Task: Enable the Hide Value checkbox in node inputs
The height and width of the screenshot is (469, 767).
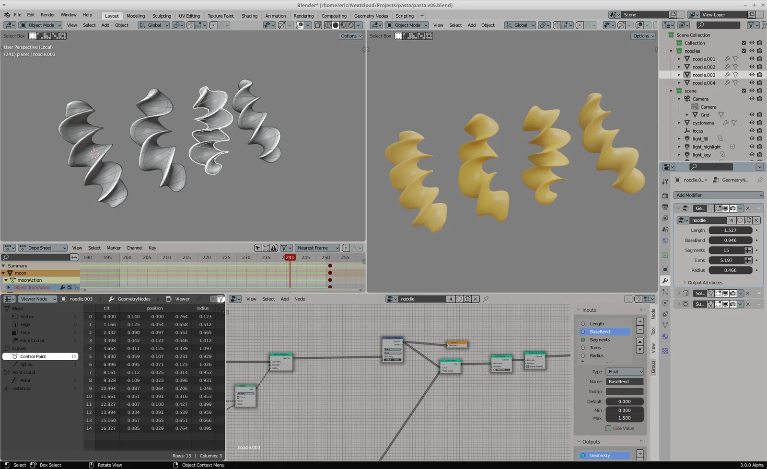Action: [x=607, y=428]
